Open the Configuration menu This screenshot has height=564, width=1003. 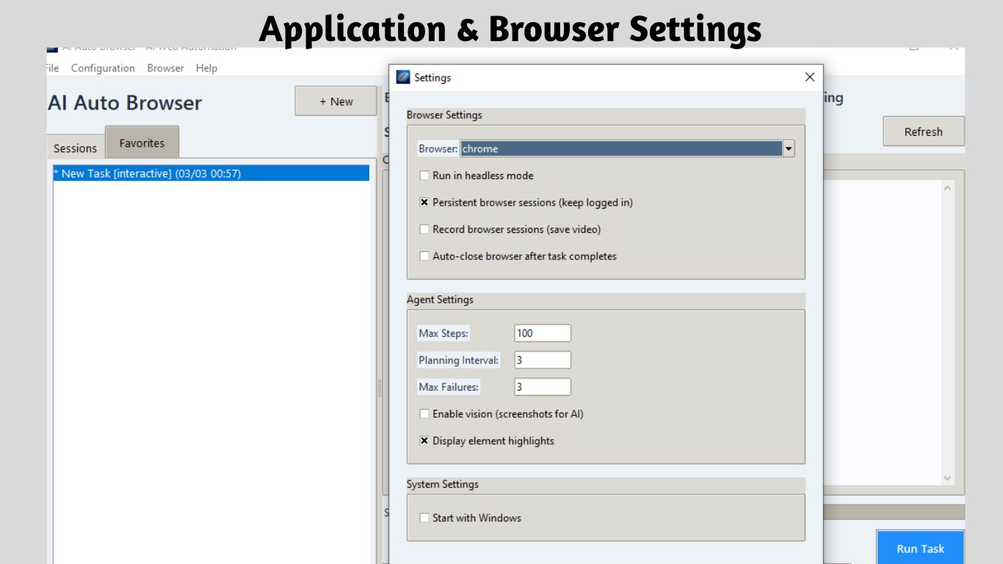point(103,68)
